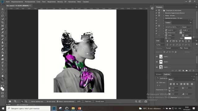This screenshot has height=111, width=198.
Task: Select the Eraser tool
Action: pyautogui.click(x=2, y=49)
